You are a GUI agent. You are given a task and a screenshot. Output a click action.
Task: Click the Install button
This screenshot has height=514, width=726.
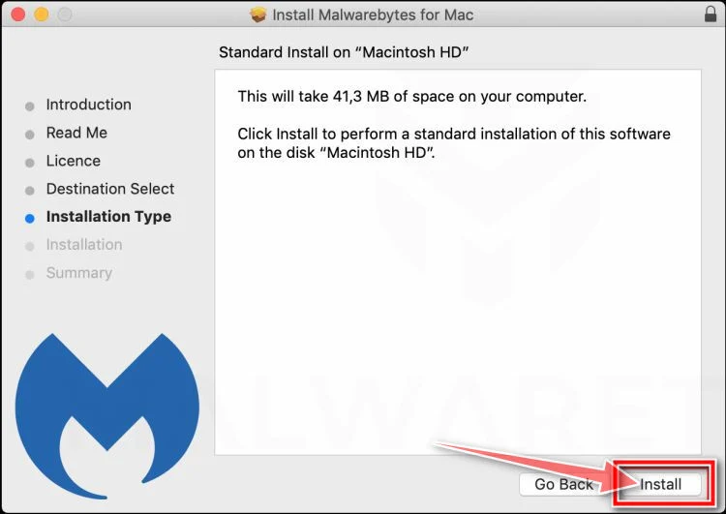[x=660, y=484]
